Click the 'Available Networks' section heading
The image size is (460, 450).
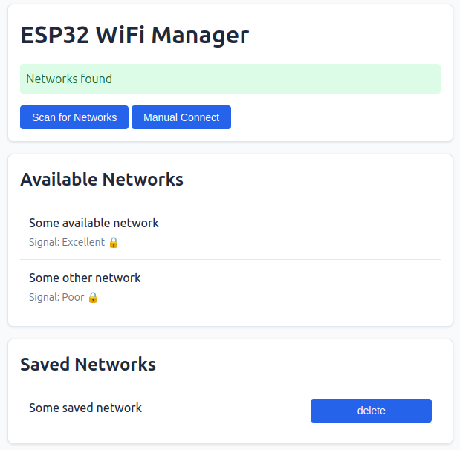click(102, 179)
